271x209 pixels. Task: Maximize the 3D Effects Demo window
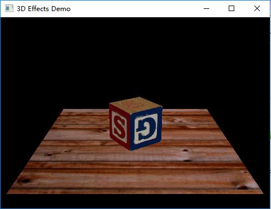[231, 8]
